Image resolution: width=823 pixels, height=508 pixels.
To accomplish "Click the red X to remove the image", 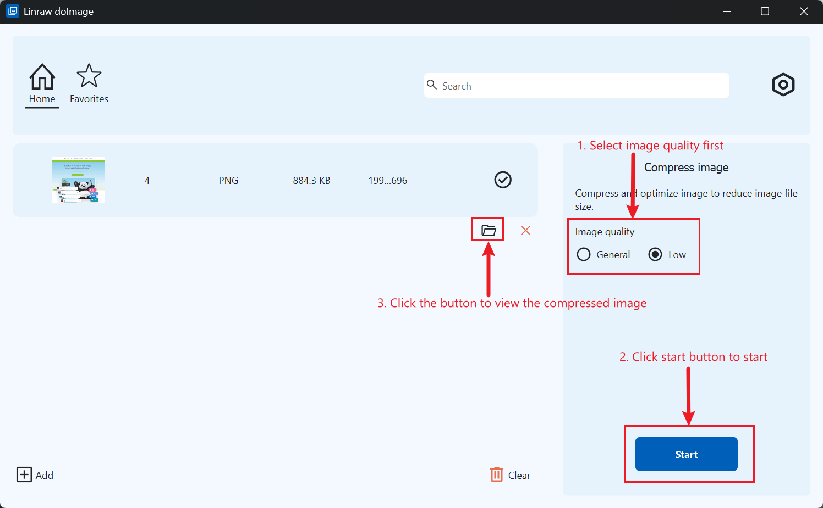I will click(x=525, y=230).
